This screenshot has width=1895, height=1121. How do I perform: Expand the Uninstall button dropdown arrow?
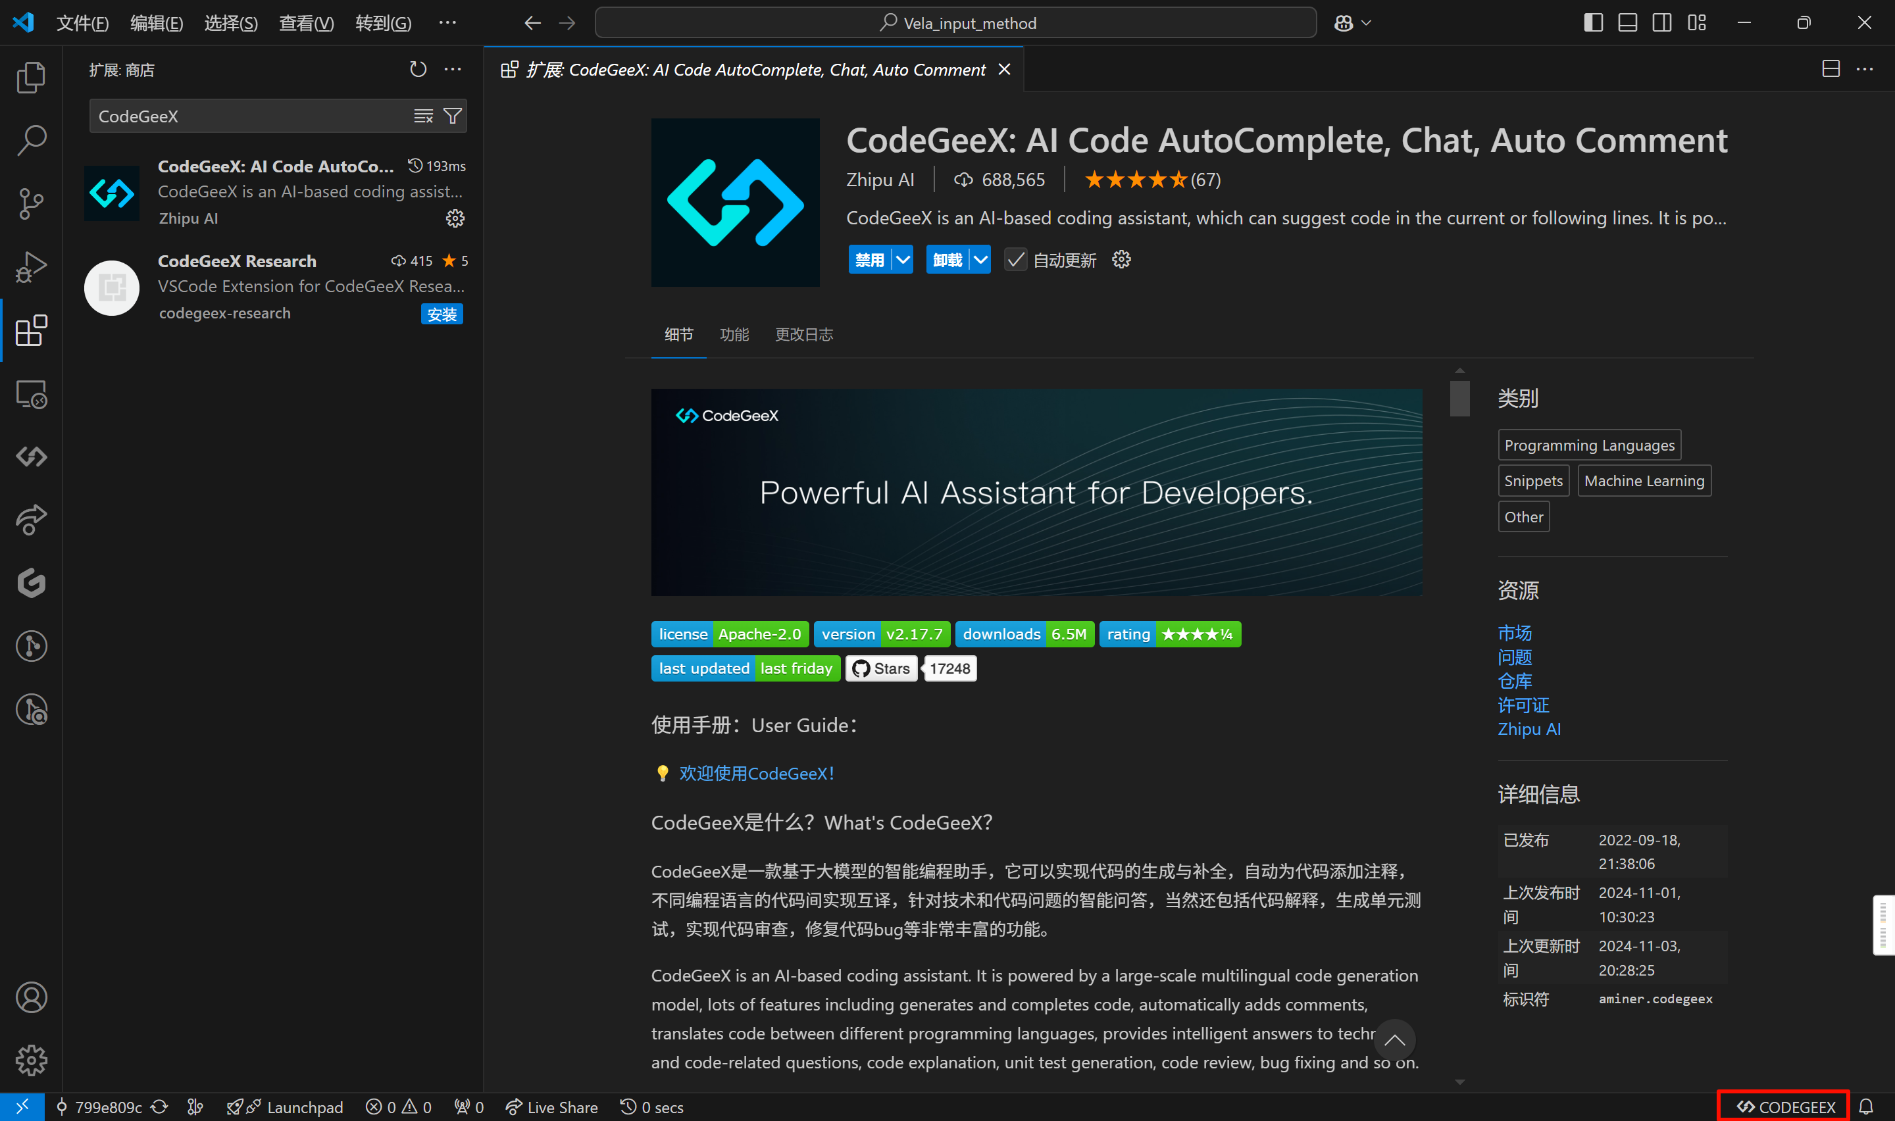click(x=980, y=260)
